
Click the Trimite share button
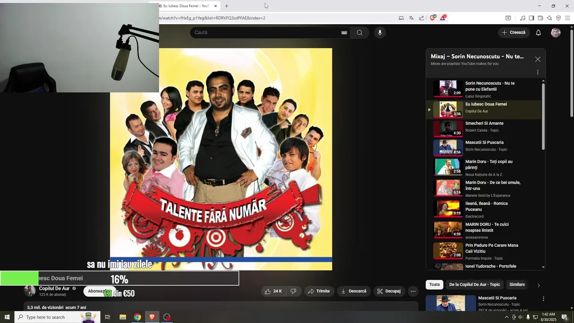point(319,291)
